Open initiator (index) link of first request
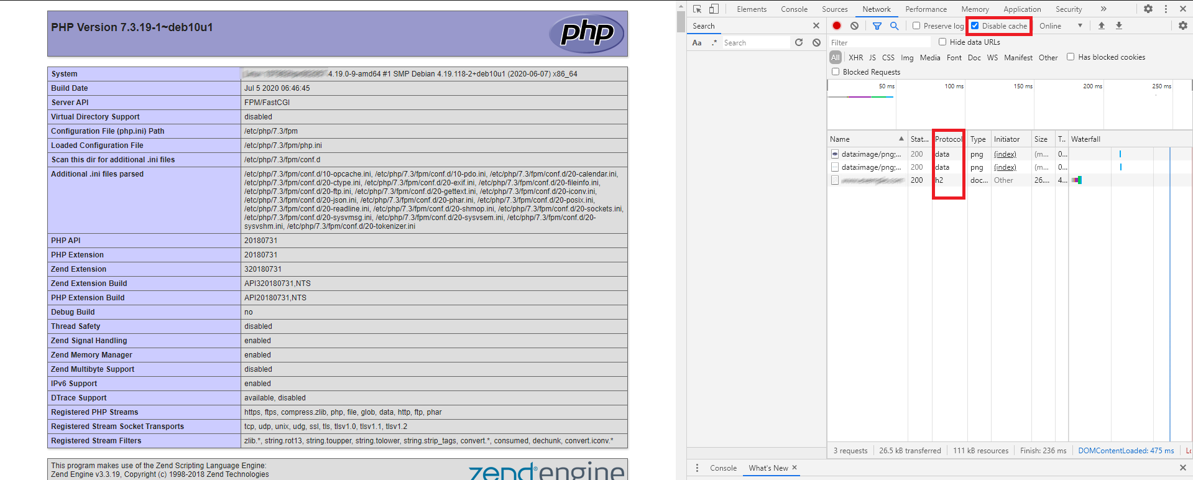Image resolution: width=1193 pixels, height=480 pixels. (1005, 154)
